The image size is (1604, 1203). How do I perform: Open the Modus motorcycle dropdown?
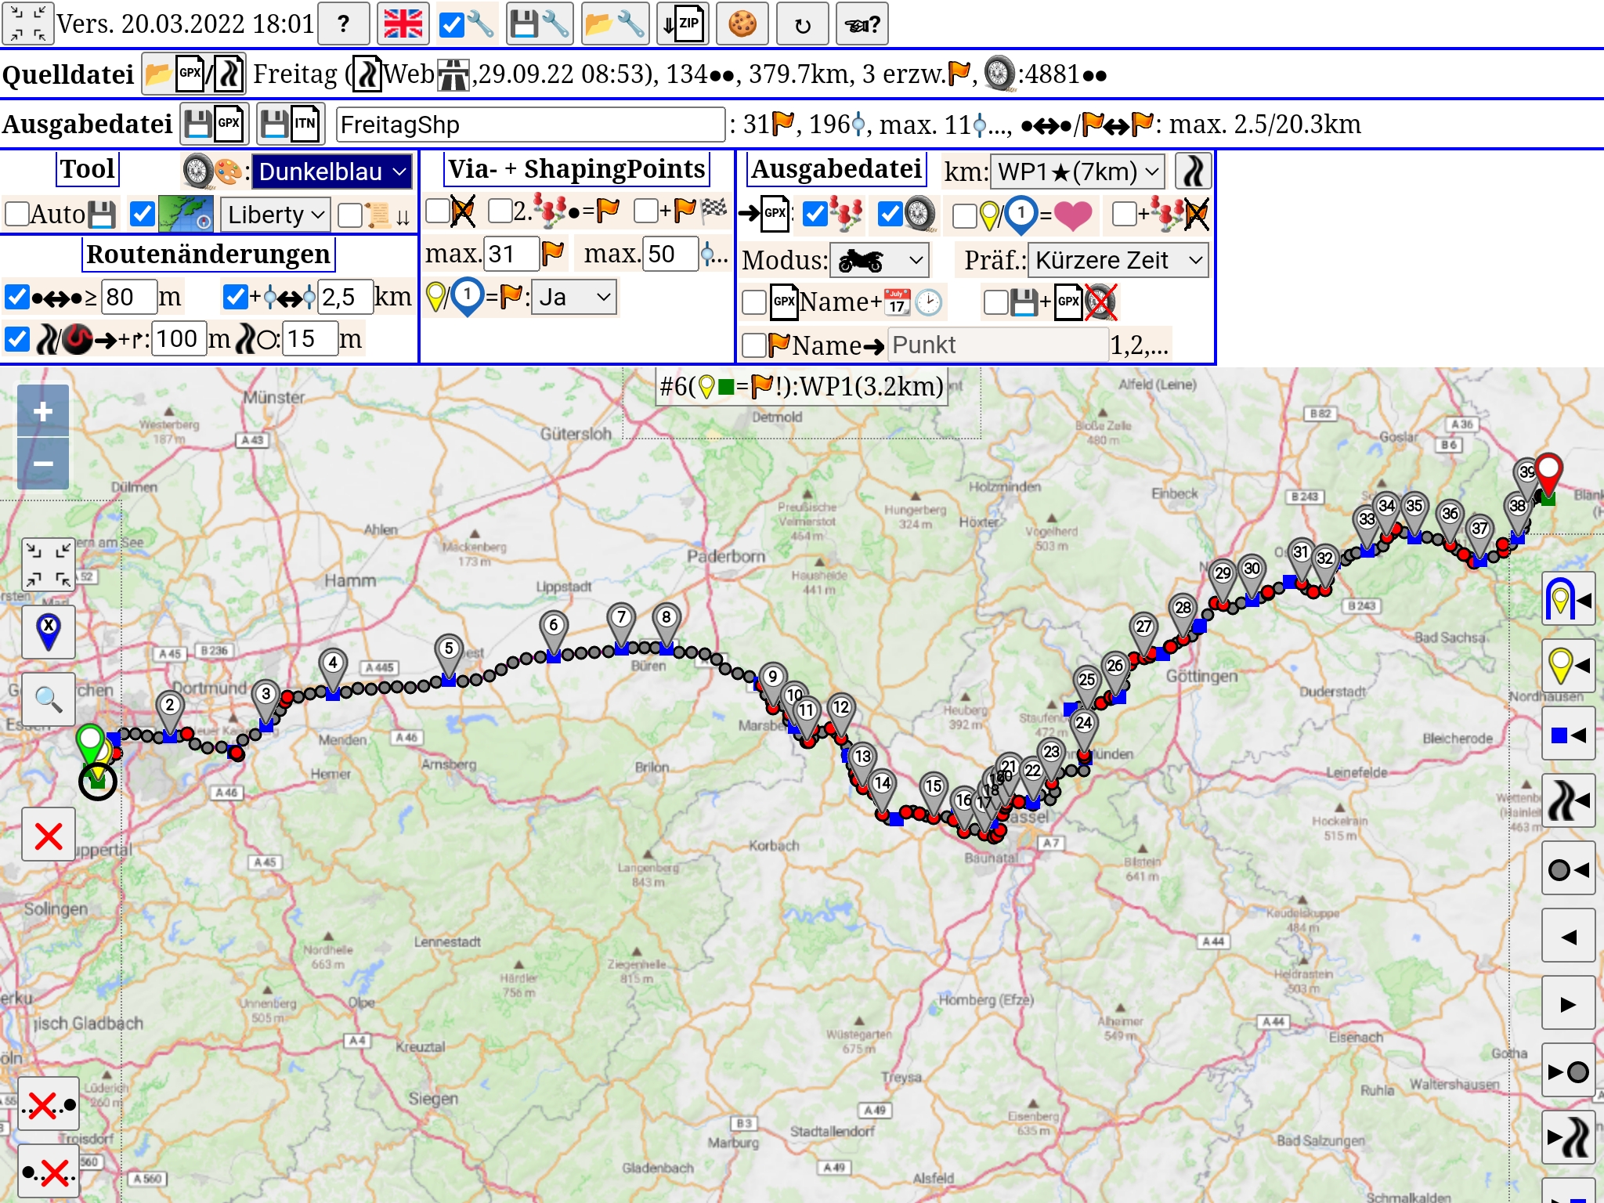click(880, 260)
